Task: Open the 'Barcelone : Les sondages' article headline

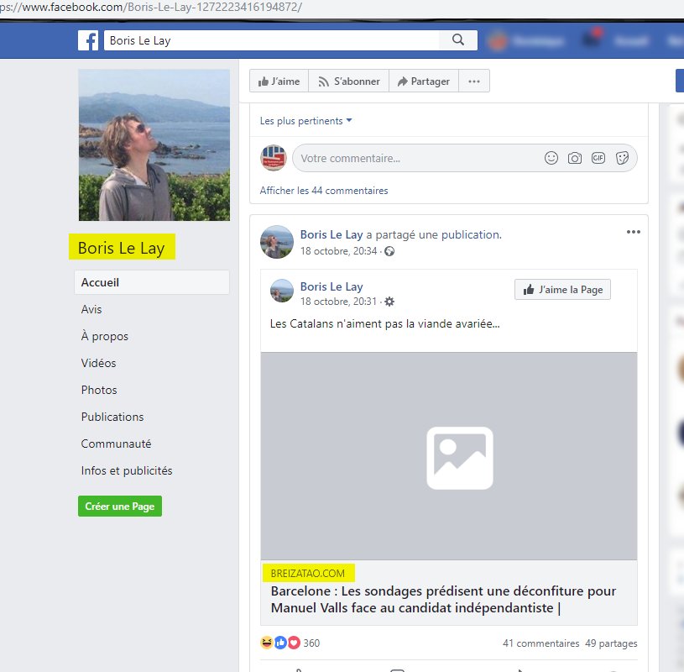Action: (x=443, y=600)
